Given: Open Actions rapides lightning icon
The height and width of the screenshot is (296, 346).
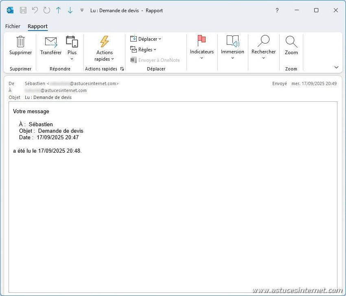Looking at the screenshot, I should 105,42.
